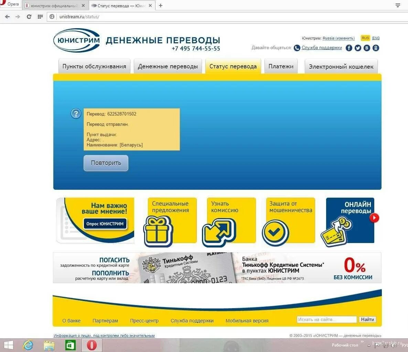Open the Windows Start button

click(8, 345)
